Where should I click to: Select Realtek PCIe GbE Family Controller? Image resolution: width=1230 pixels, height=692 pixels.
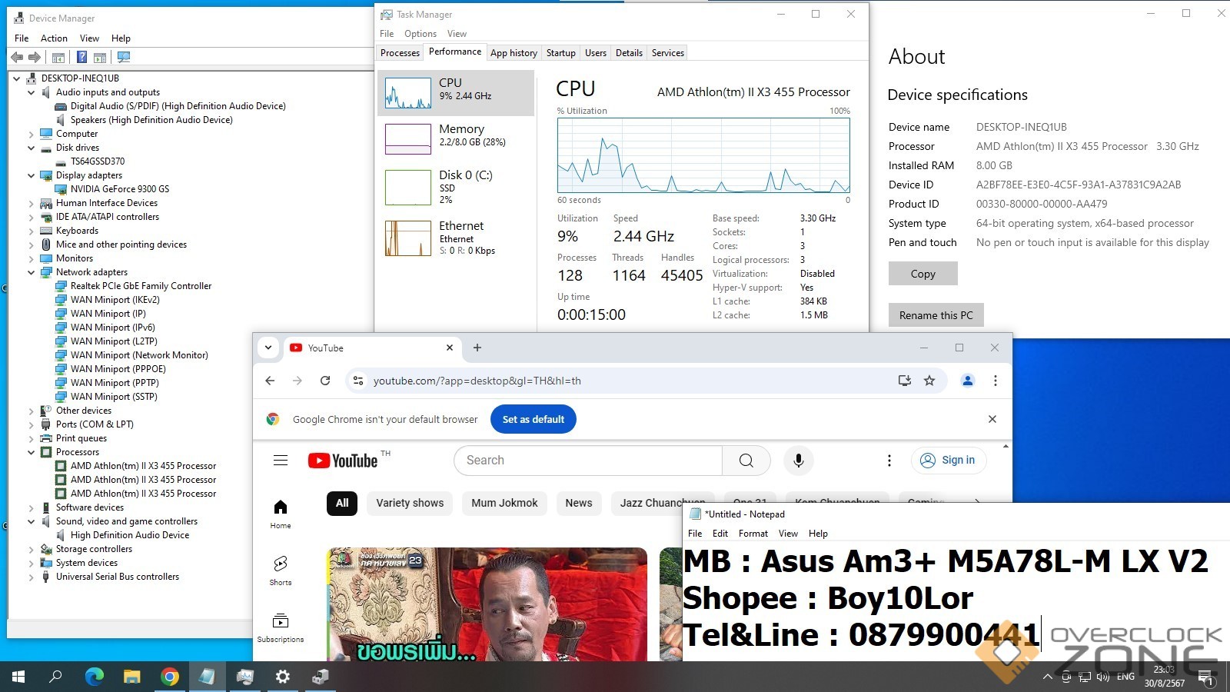[141, 286]
